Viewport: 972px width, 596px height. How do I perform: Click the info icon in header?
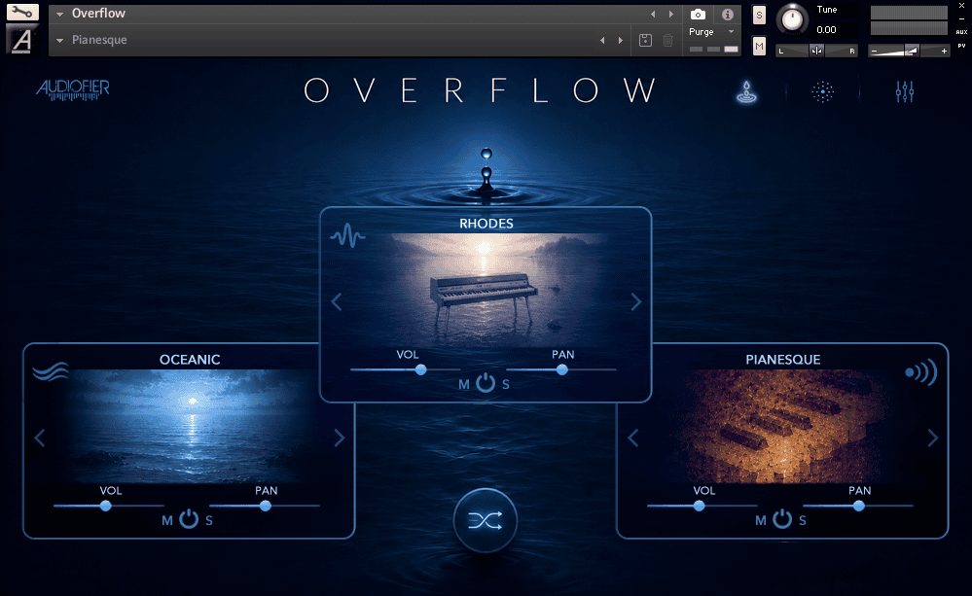[727, 15]
